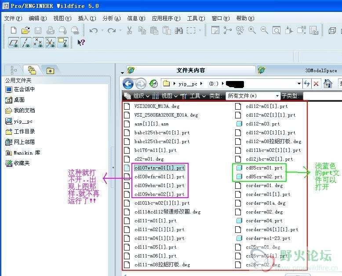Viewport: 342px width, 276px height.
Task: Select the Favorites navigator tab
Action: pos(50,70)
